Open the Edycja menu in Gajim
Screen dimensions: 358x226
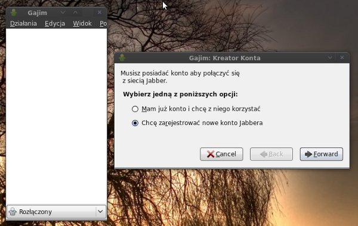pyautogui.click(x=55, y=23)
